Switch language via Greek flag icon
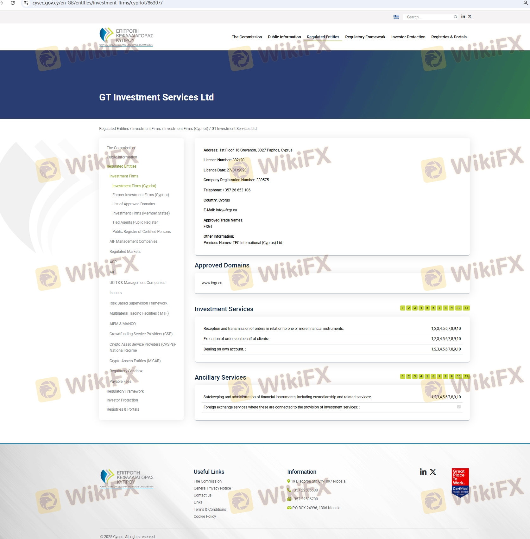The image size is (530, 539). pyautogui.click(x=396, y=17)
